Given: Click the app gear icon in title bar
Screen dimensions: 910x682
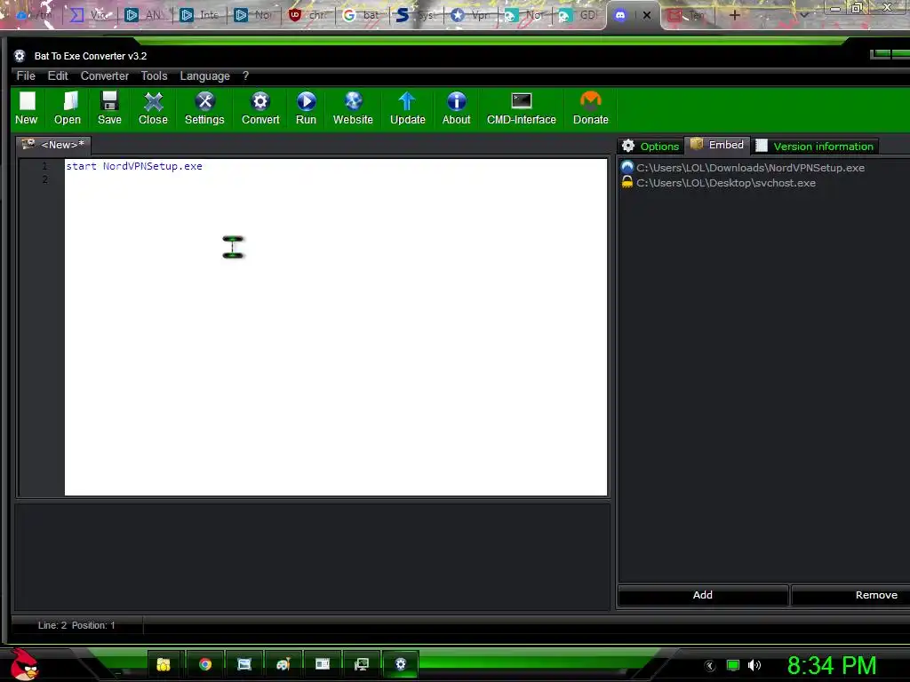Looking at the screenshot, I should pyautogui.click(x=20, y=56).
